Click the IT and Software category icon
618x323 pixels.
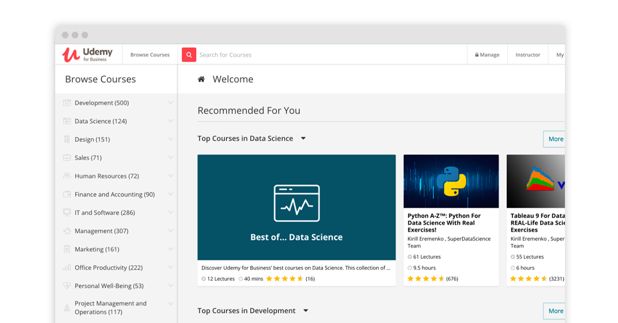click(67, 212)
